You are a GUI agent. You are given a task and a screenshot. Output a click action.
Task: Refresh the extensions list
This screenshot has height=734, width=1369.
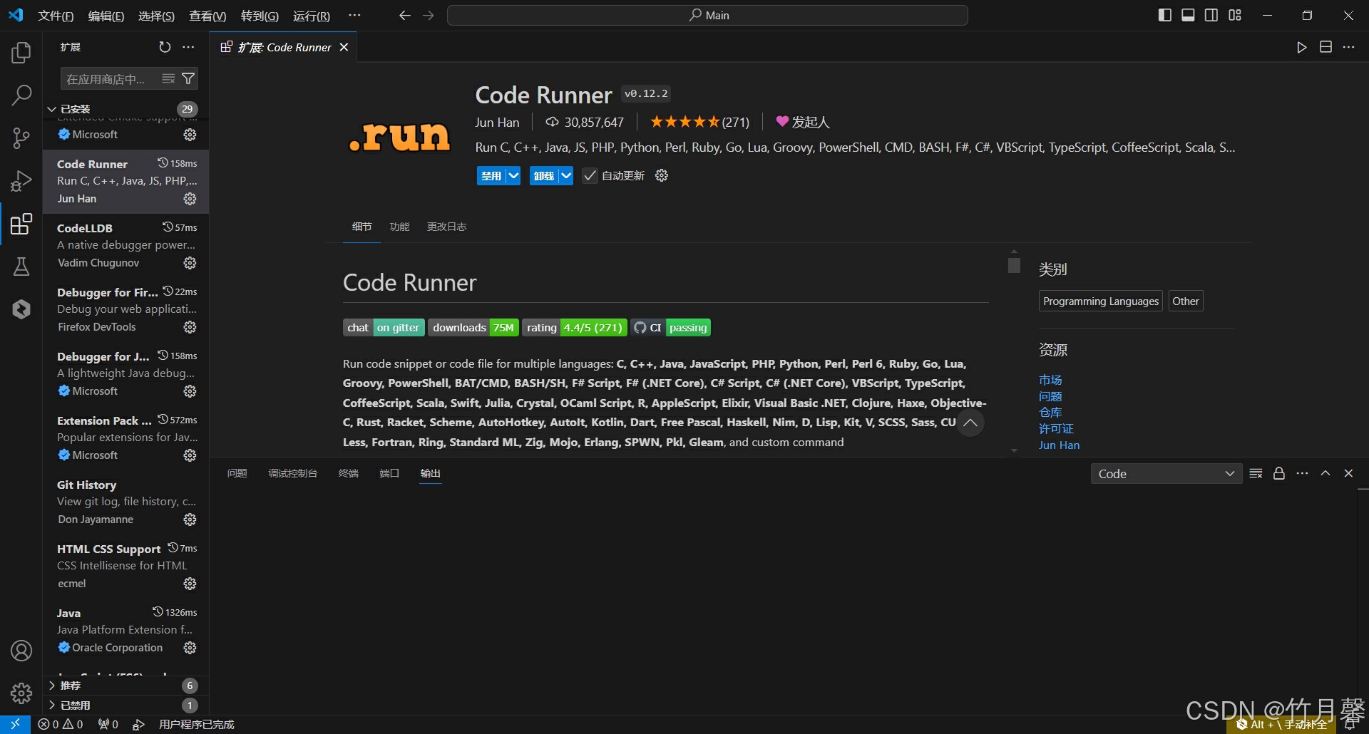165,47
